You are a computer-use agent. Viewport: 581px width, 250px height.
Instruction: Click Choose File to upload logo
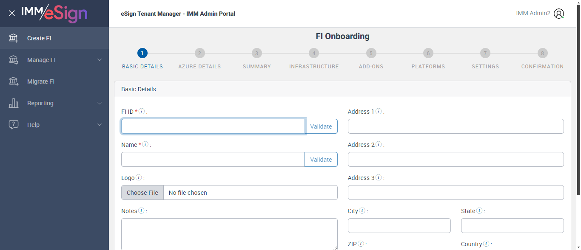pyautogui.click(x=142, y=193)
